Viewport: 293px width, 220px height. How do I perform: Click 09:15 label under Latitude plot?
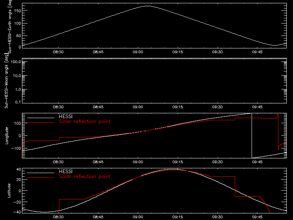[x=178, y=217]
